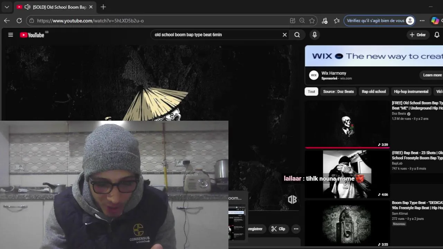The image size is (443, 249).
Task: Click '747 k vues · il y a 8 mois'
Action: coord(409,168)
